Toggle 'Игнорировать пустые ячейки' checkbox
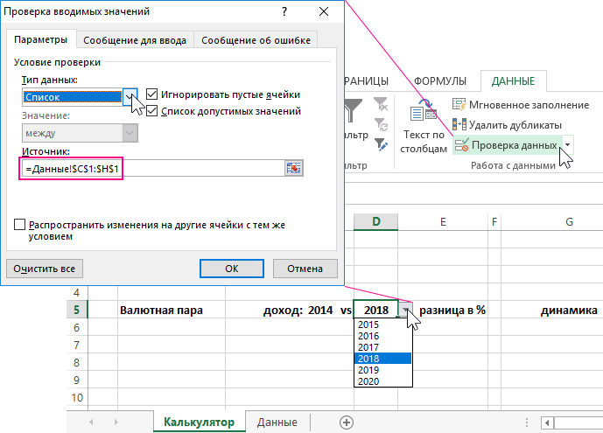The image size is (603, 433). click(x=152, y=94)
